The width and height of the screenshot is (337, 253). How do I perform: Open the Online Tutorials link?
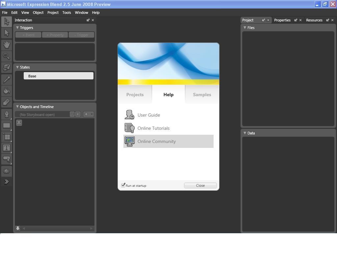click(x=153, y=128)
